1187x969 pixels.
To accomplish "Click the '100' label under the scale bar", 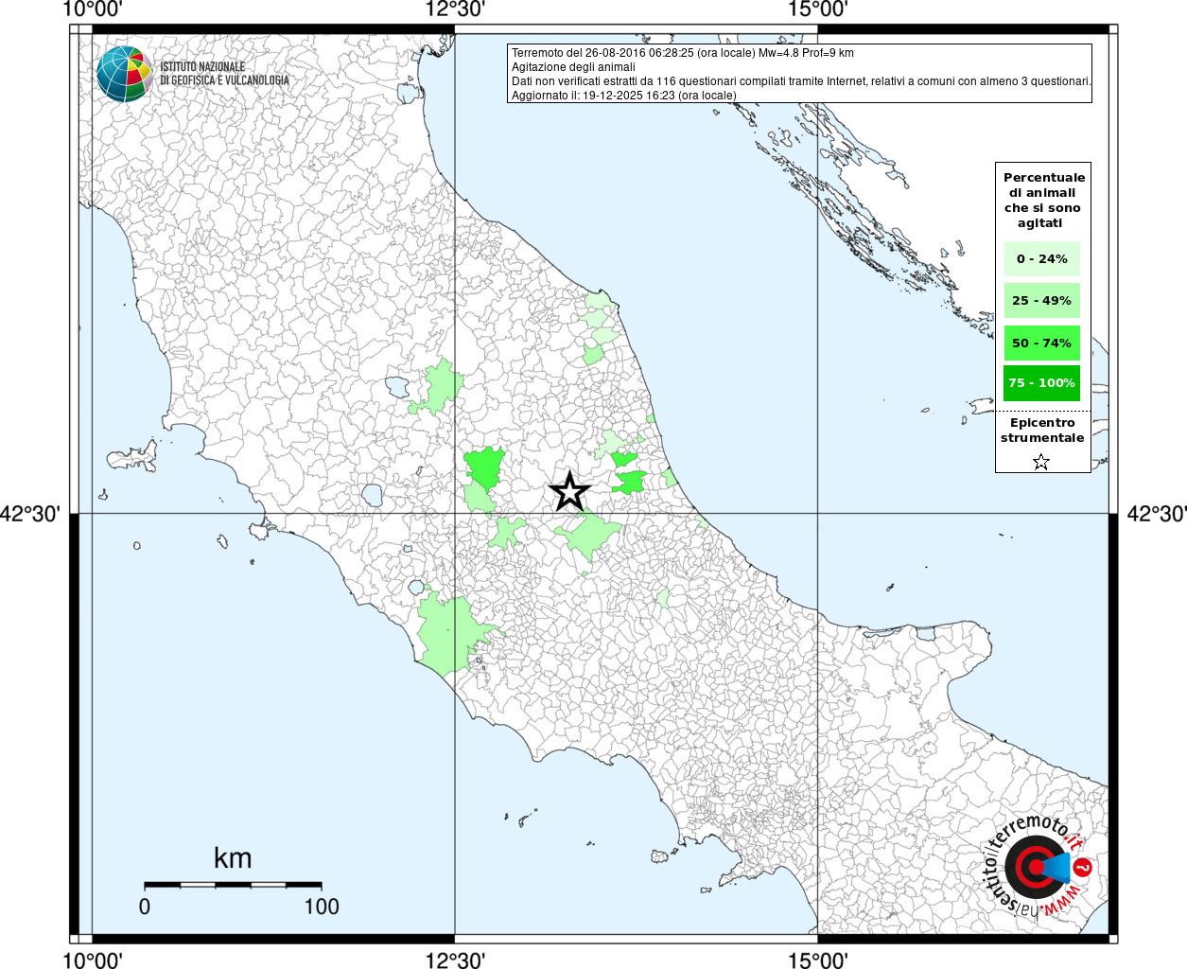I will 321,907.
